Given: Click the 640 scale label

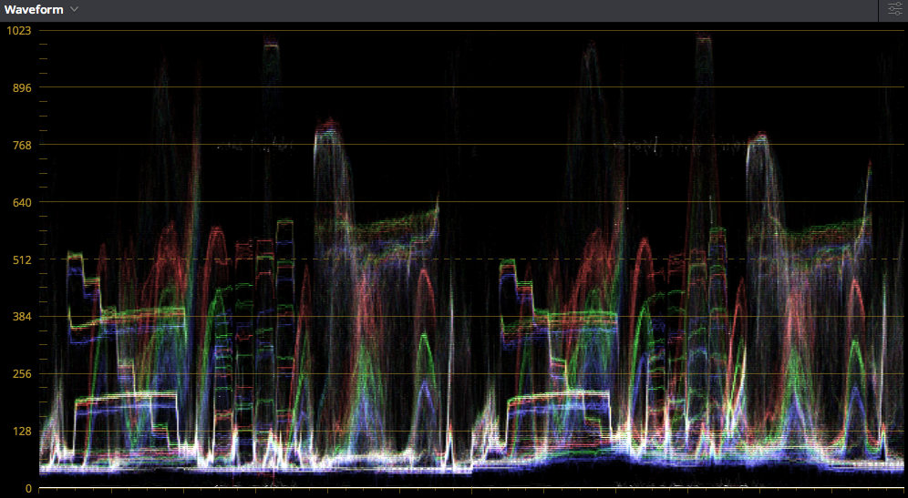Looking at the screenshot, I should click(22, 202).
